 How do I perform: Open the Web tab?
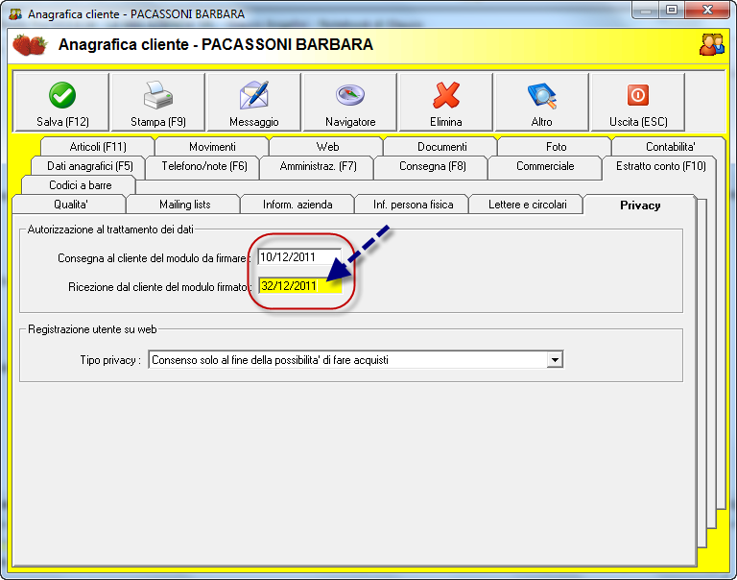(327, 147)
